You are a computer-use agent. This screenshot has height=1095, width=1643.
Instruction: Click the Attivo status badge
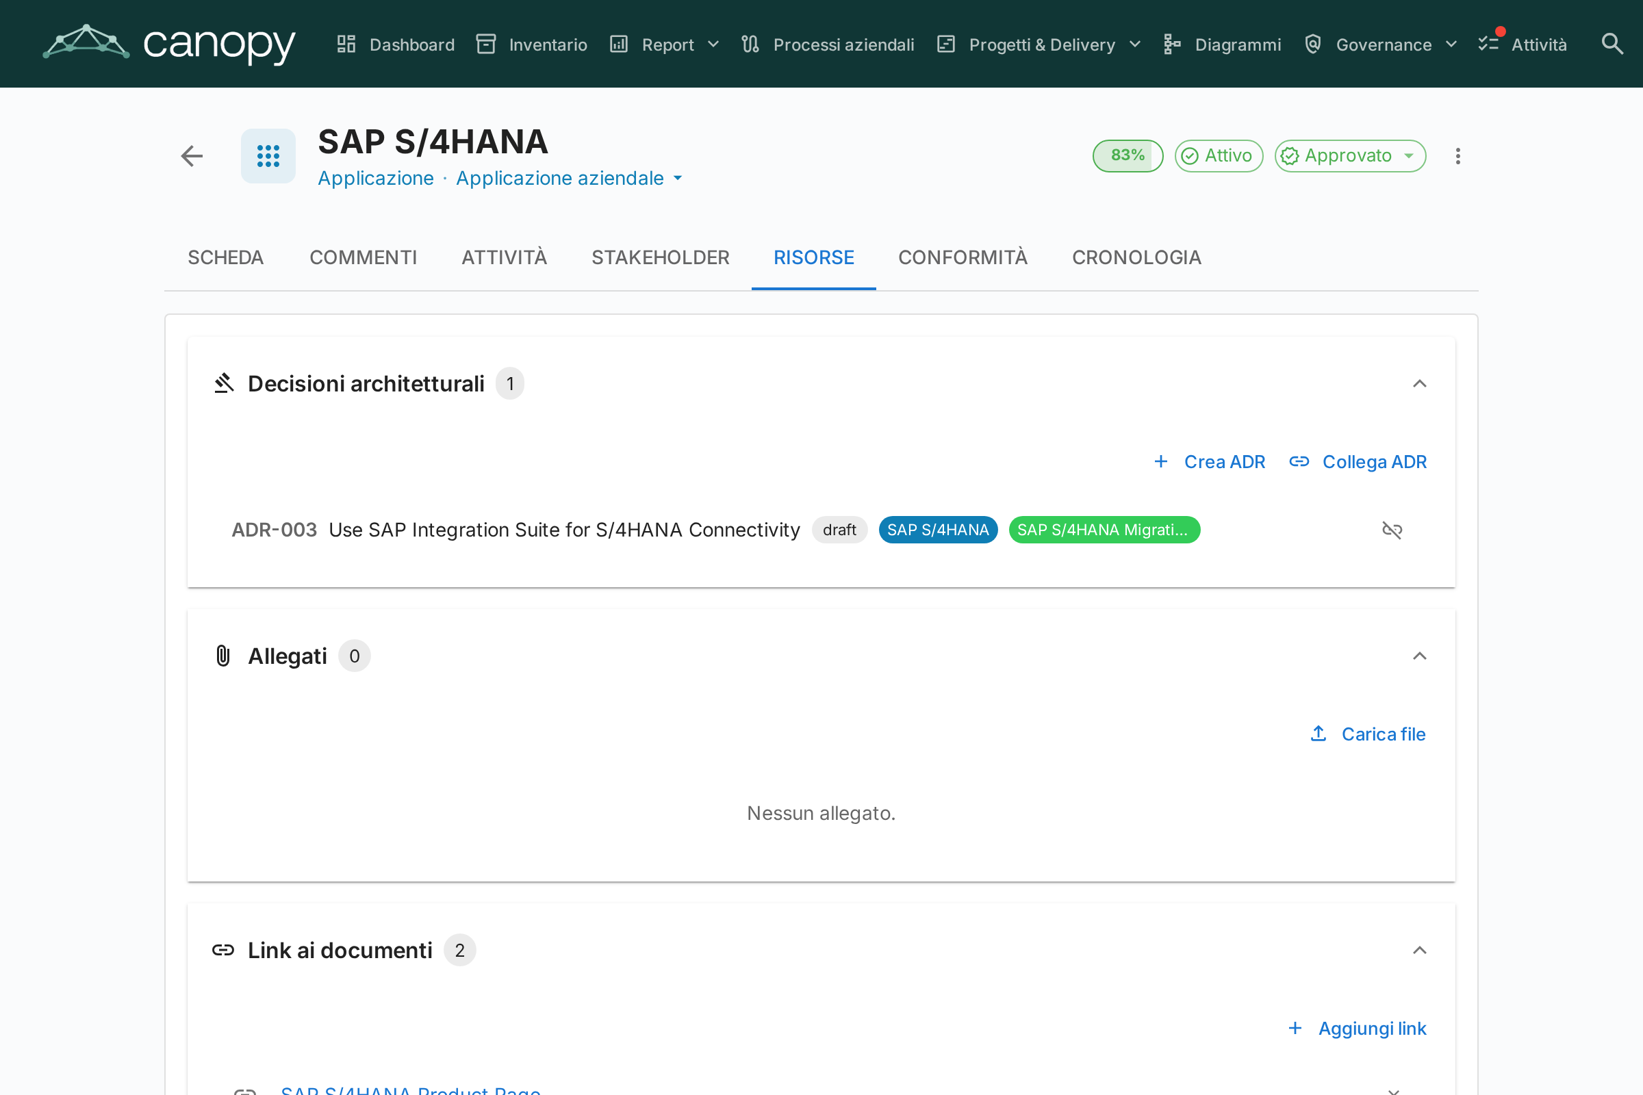click(x=1219, y=156)
